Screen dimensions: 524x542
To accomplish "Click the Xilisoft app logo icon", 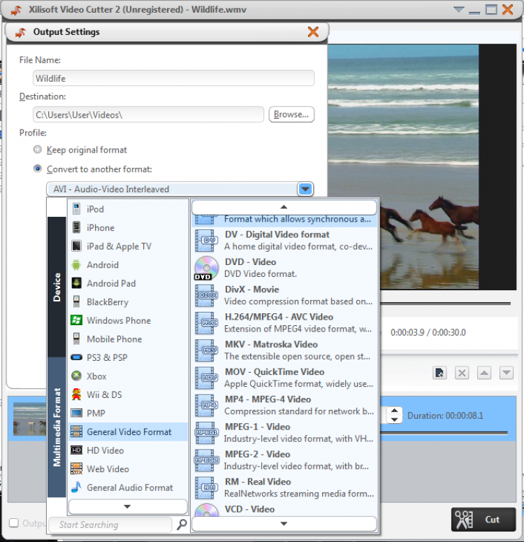I will pos(16,10).
